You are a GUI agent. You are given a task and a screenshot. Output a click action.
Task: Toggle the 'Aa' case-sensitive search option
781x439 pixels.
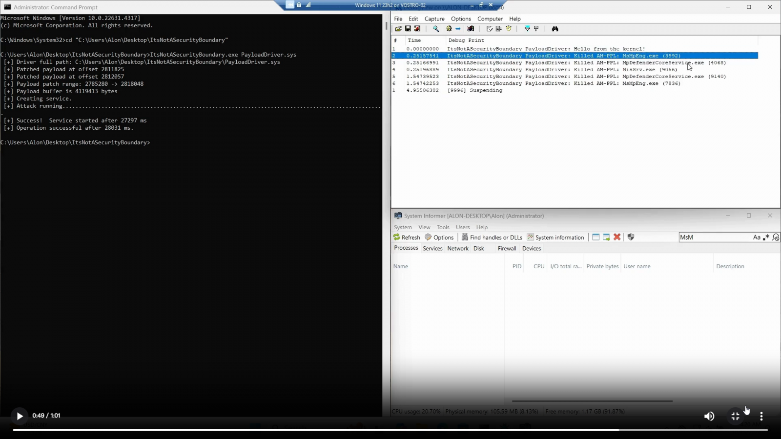point(757,237)
